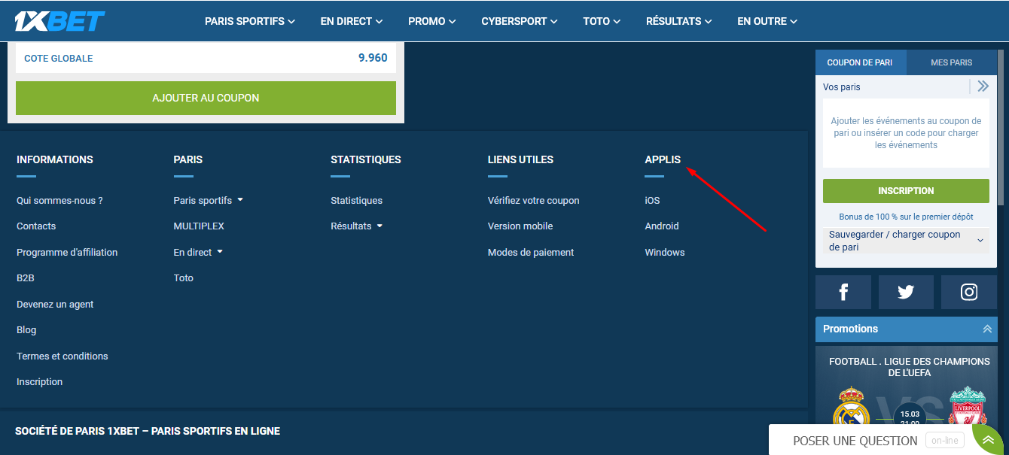Click footer Inscription link
The image size is (1009, 455).
(39, 382)
